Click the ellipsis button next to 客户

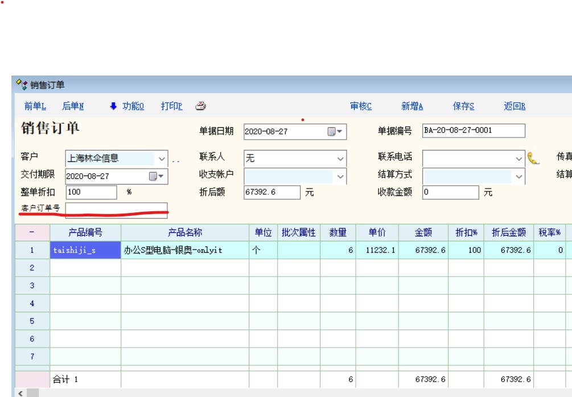tap(175, 160)
